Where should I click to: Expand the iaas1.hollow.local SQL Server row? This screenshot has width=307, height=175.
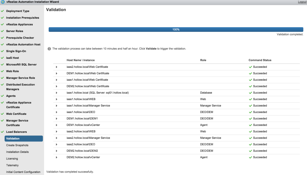tap(56, 93)
